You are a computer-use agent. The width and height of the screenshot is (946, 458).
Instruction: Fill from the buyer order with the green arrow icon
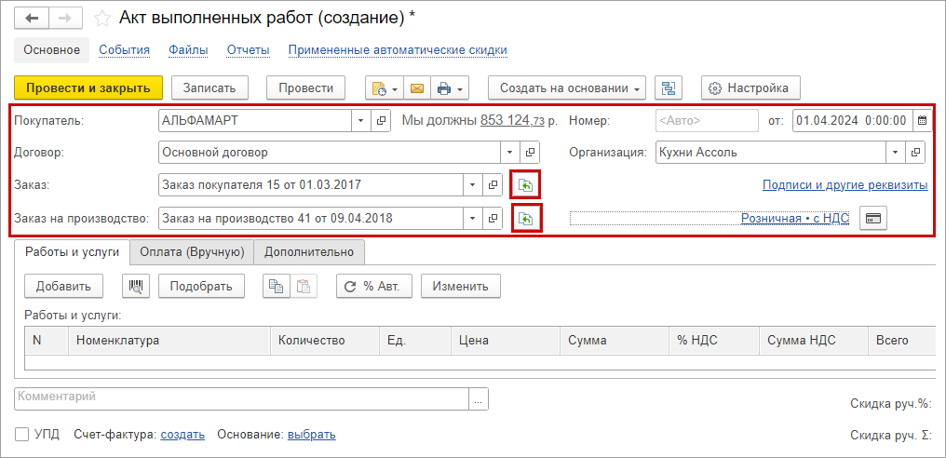[525, 185]
